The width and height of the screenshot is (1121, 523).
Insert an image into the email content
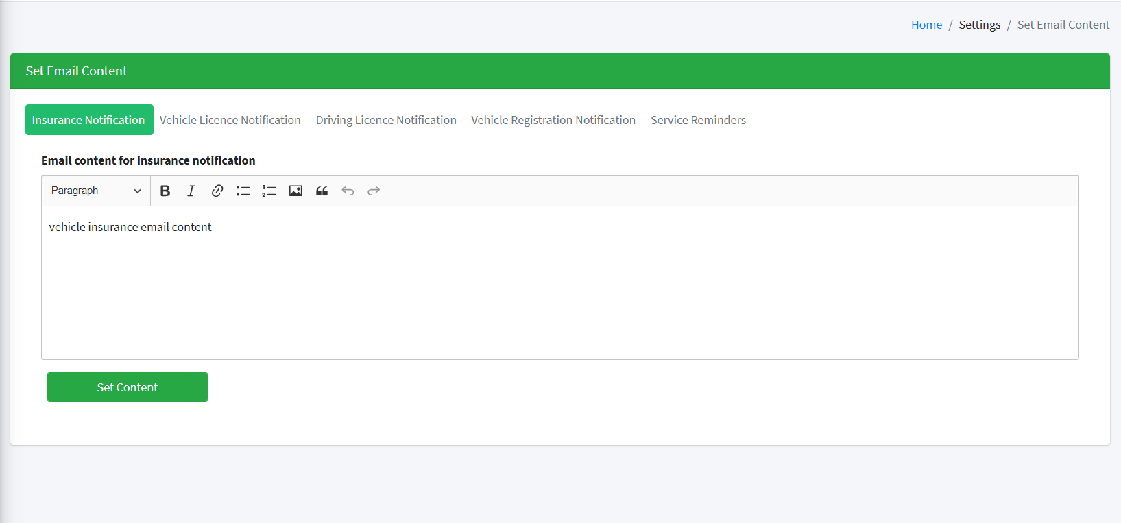[296, 191]
